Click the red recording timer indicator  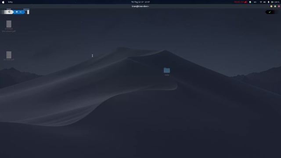(x=240, y=2)
